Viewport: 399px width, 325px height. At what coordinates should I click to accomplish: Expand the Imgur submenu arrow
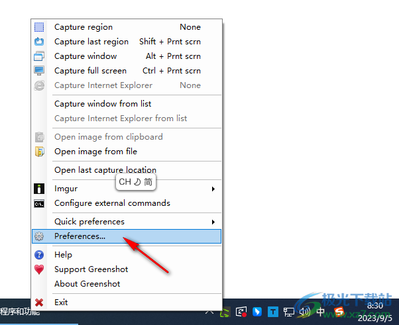click(x=213, y=189)
